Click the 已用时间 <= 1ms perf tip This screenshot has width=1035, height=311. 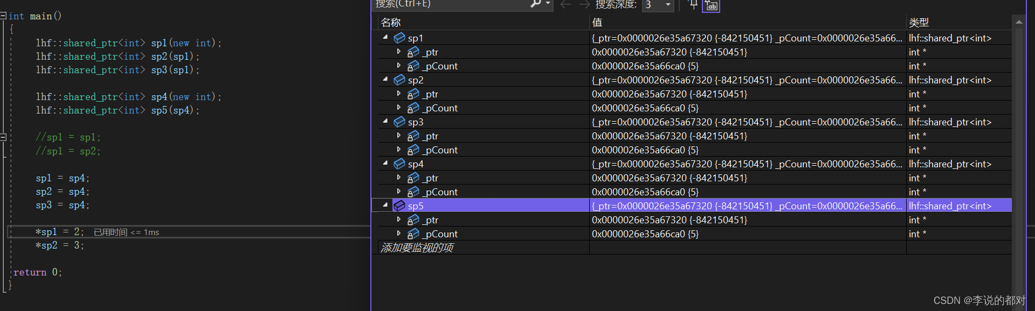point(127,232)
